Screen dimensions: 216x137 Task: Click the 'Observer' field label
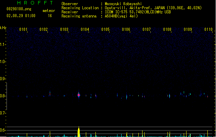[70, 4]
